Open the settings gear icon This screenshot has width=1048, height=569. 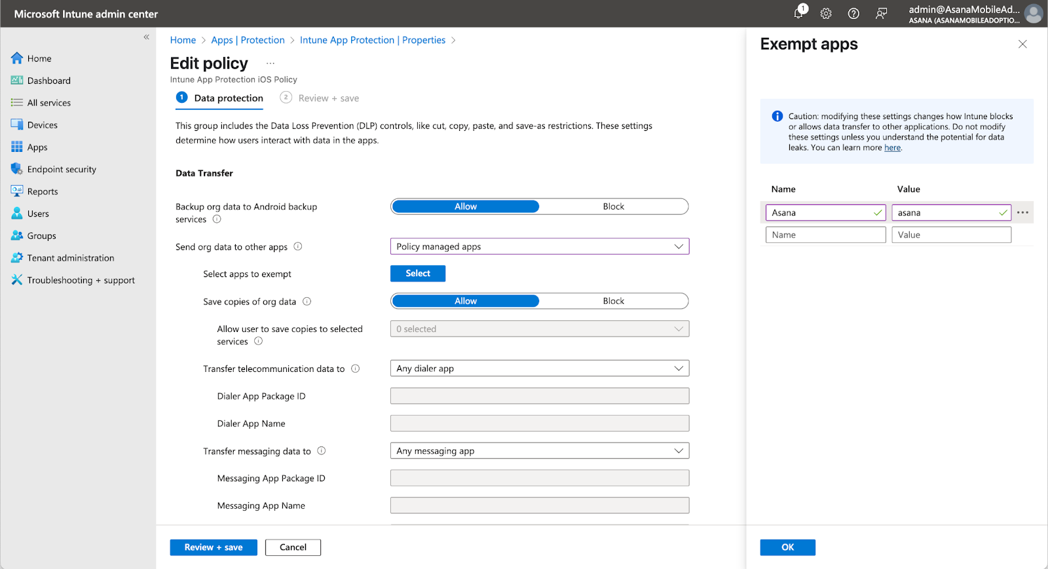[x=826, y=14]
